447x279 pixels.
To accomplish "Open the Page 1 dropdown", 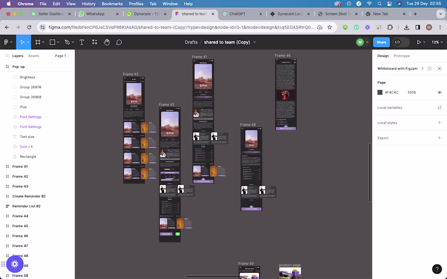I will pos(62,56).
